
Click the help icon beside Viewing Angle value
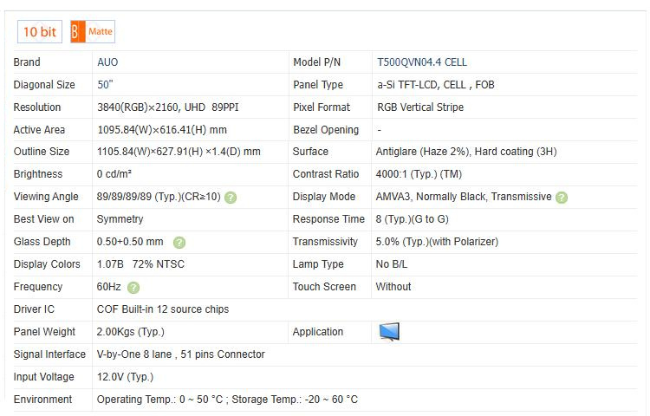pos(231,198)
